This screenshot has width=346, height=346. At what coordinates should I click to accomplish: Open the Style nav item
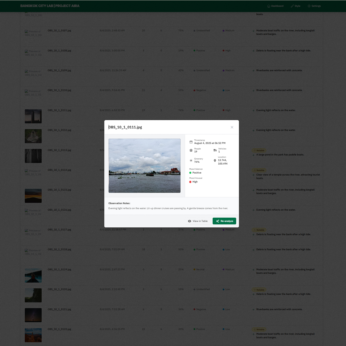(x=296, y=6)
